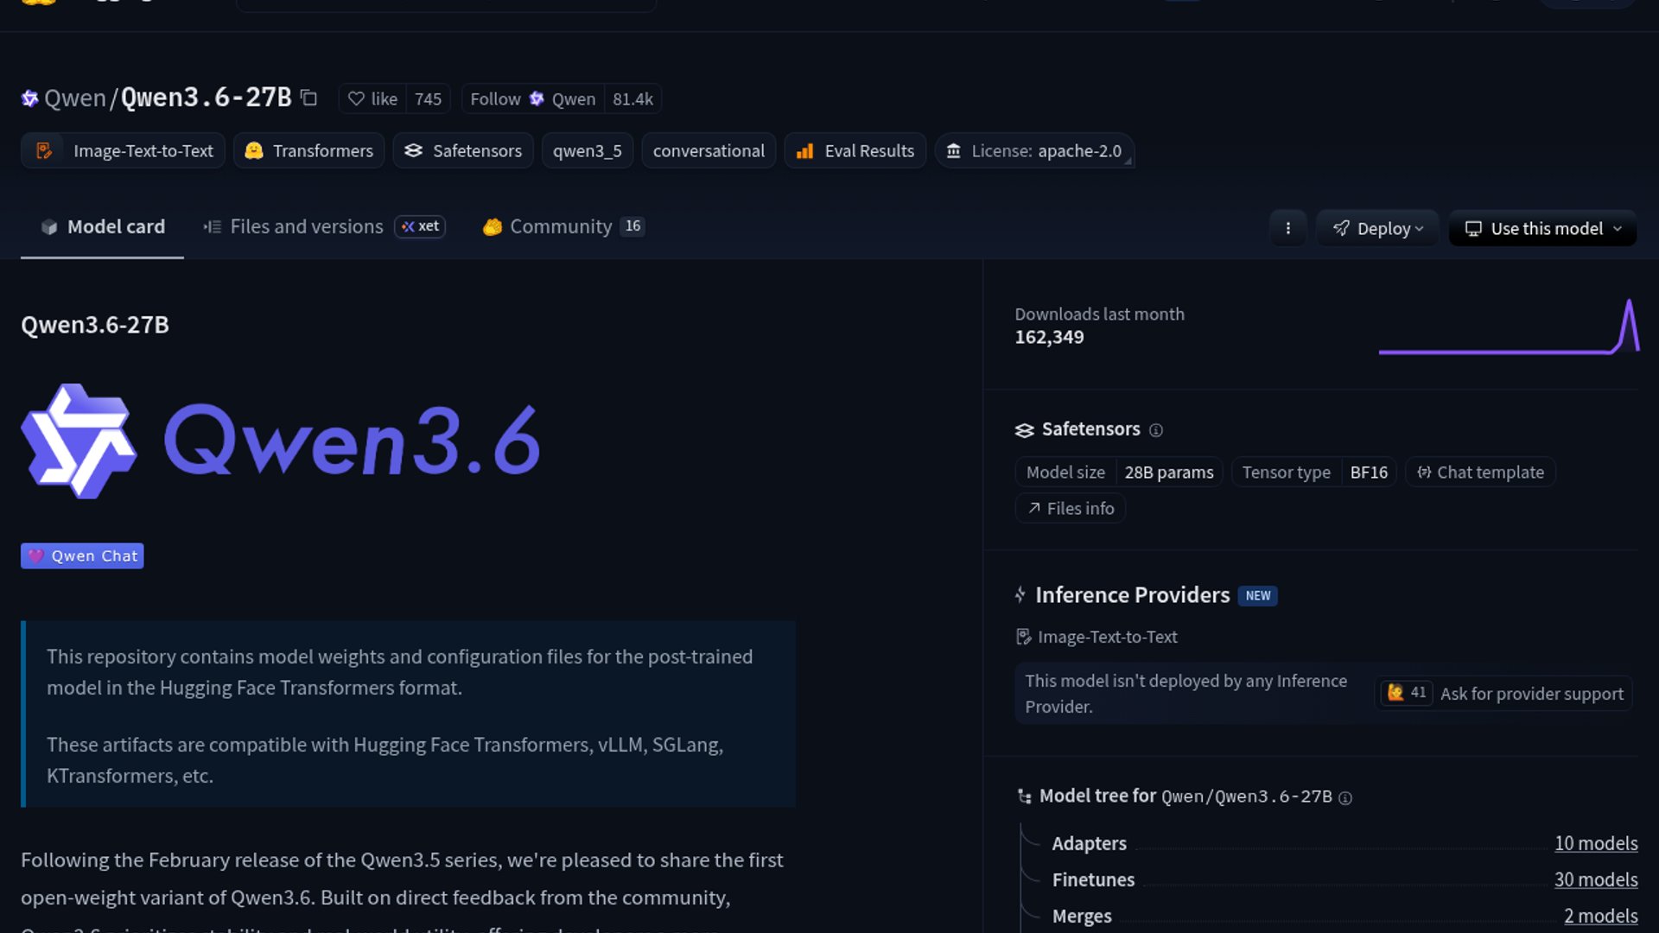Click Ask for provider support
This screenshot has width=1659, height=933.
pyautogui.click(x=1531, y=694)
